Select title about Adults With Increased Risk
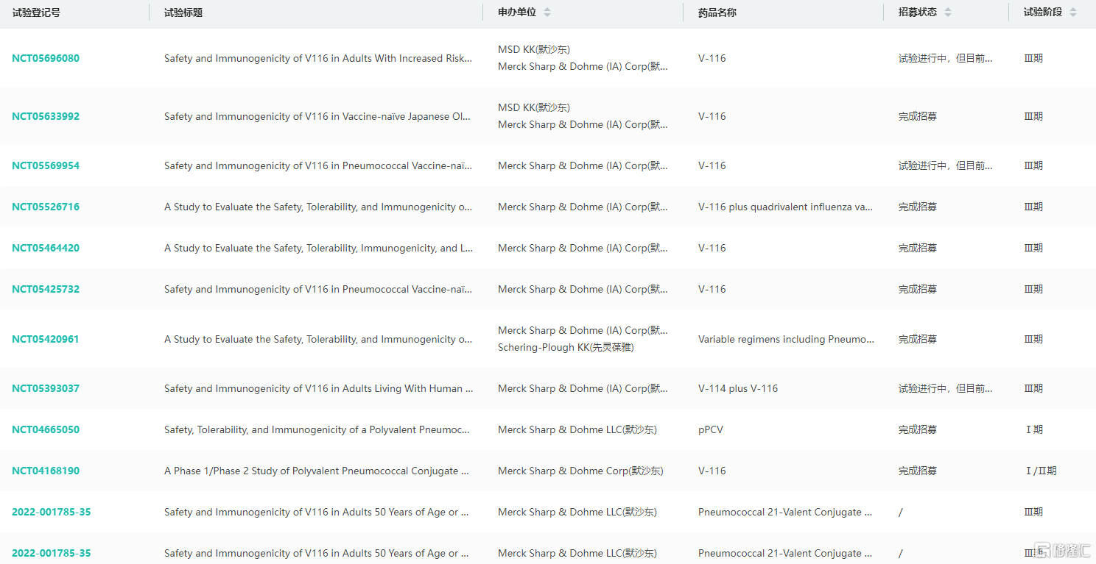 318,58
